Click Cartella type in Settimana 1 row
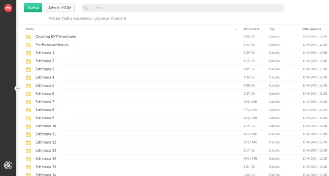The height and width of the screenshot is (176, 329). (274, 53)
